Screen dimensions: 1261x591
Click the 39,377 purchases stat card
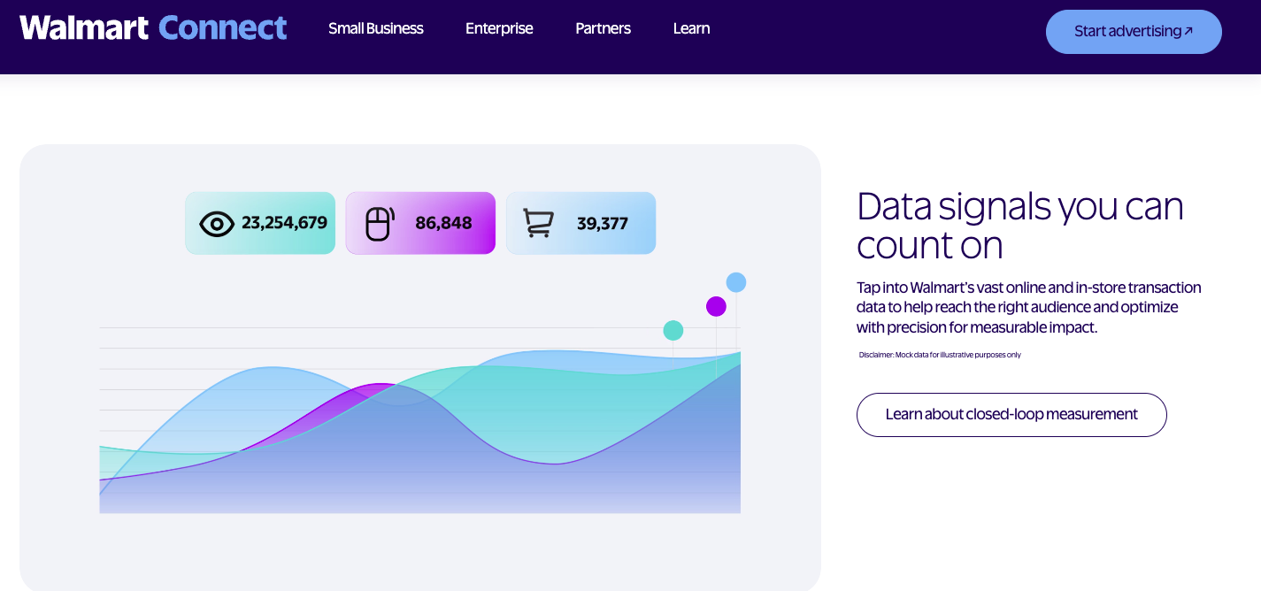pos(581,223)
